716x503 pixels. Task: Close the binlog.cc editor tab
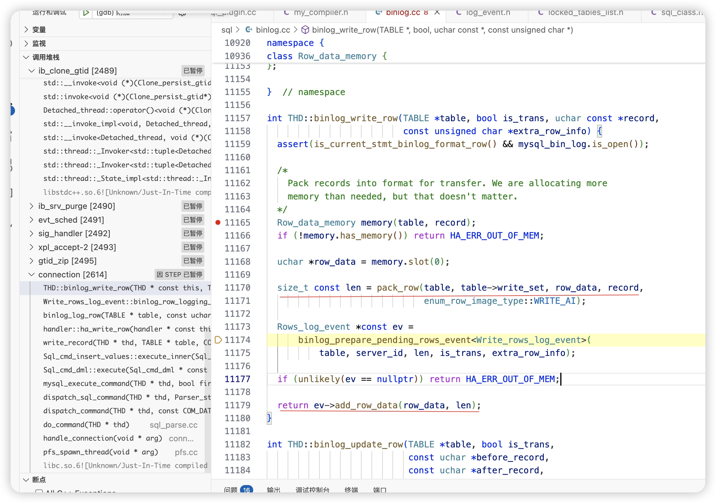(437, 12)
